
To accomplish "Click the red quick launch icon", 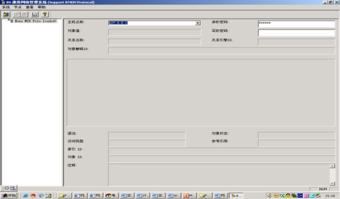I will [x=33, y=195].
